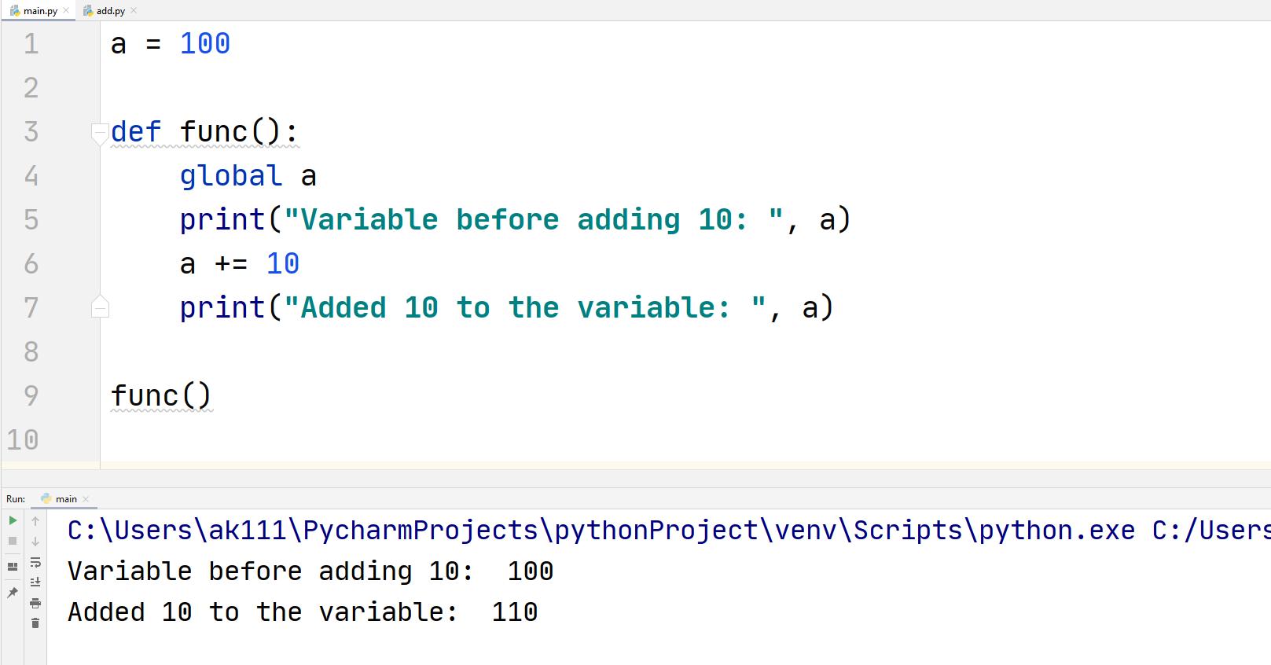Screen dimensions: 1271x665
Task: Toggle the Pin Tab pushpin icon
Action: pyautogui.click(x=13, y=593)
